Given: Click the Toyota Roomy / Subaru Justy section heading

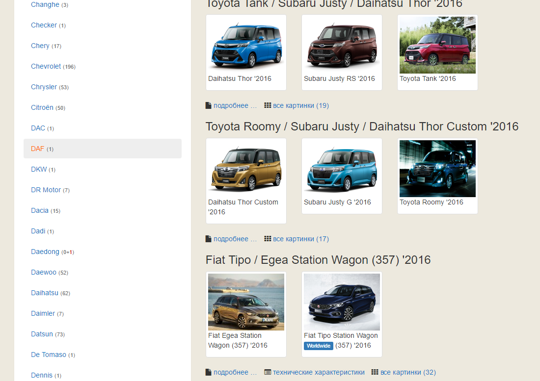Looking at the screenshot, I should (x=362, y=127).
